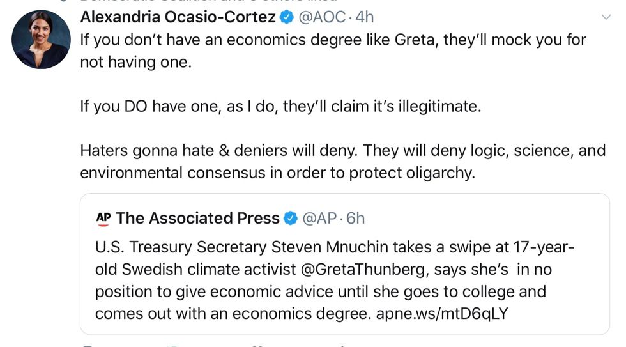Click the 6h timestamp on quoted tweet

tap(355, 219)
